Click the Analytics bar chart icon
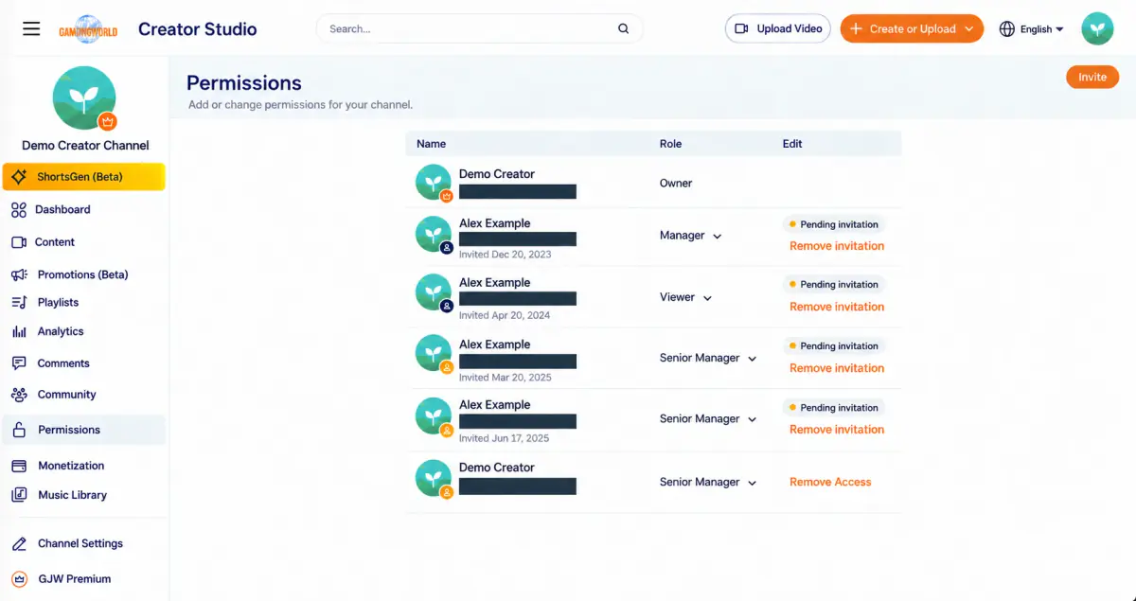 (x=19, y=331)
